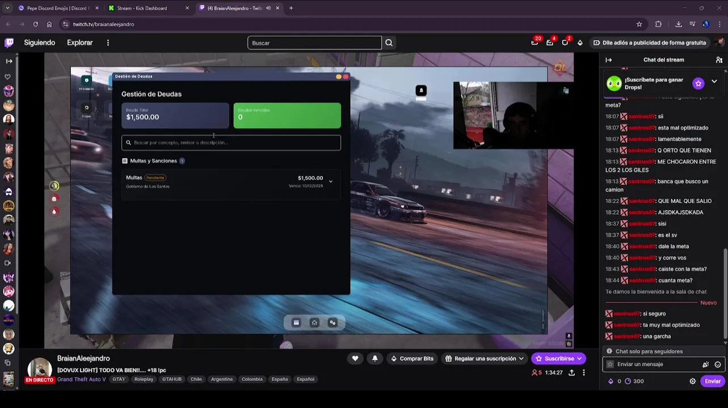Viewport: 728px width, 408px height.
Task: Click the share upload icon below stream
Action: click(571, 372)
